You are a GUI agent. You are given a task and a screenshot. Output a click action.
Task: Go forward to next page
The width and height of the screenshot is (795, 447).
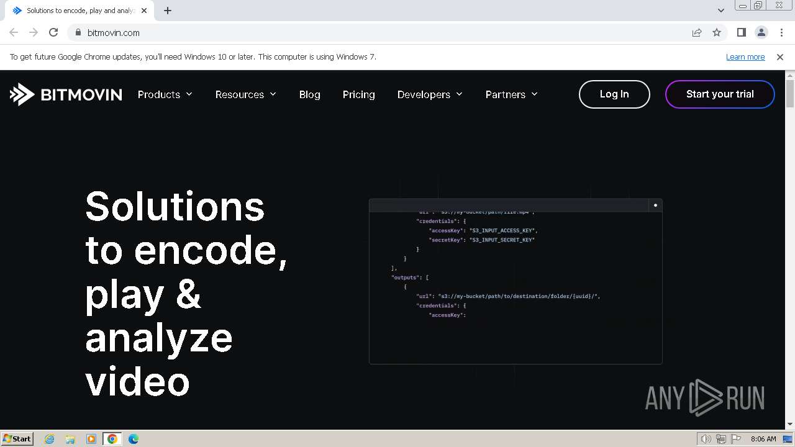click(x=34, y=32)
